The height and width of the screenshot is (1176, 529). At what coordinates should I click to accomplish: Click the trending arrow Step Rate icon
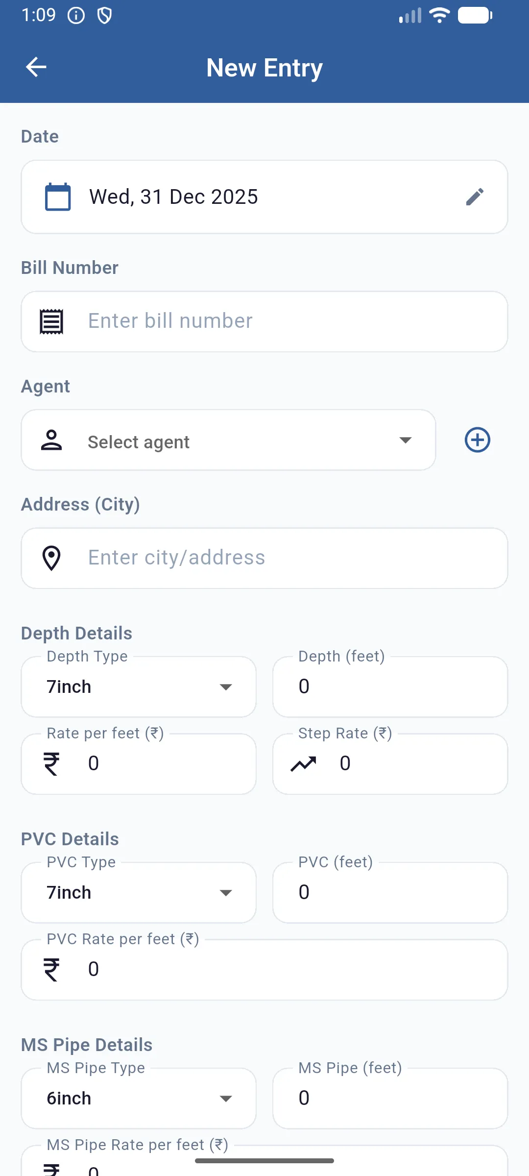(303, 763)
